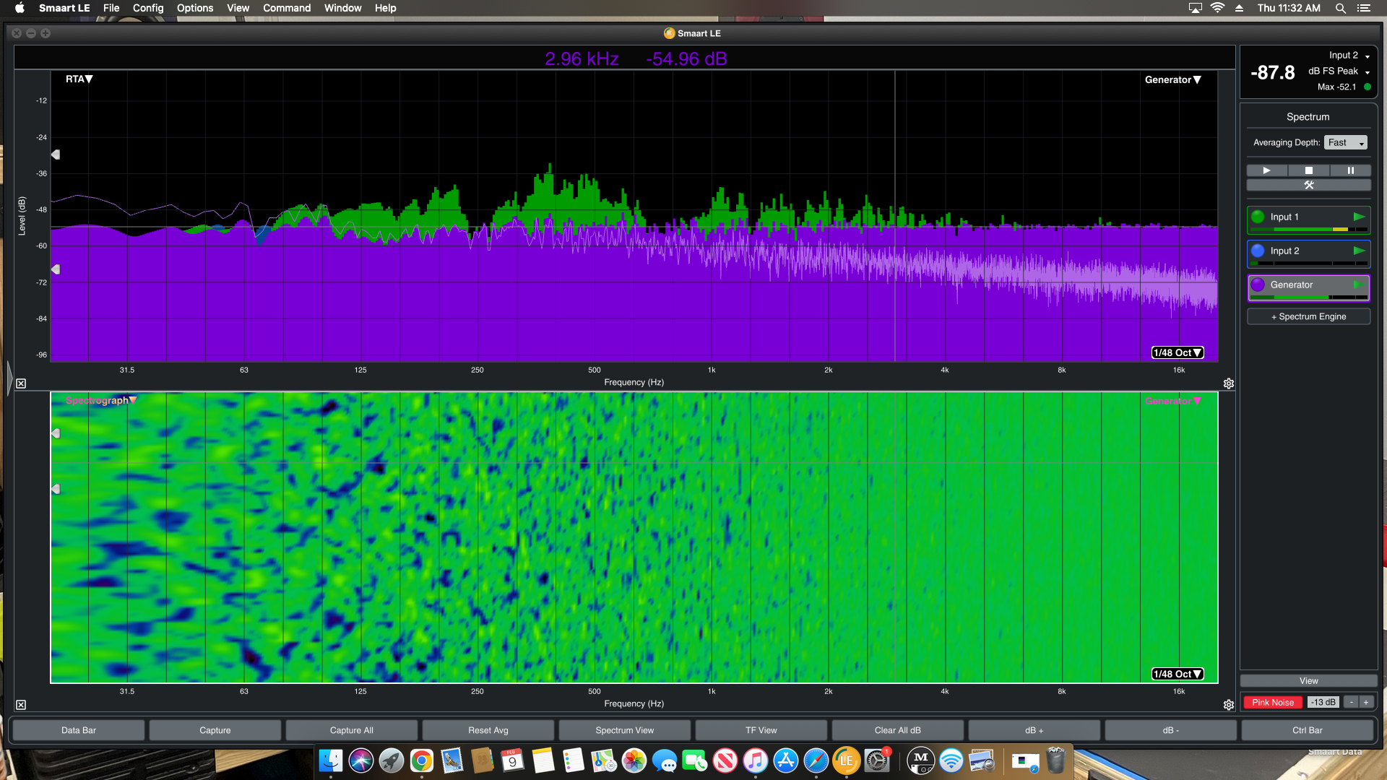Open the View menu
This screenshot has height=780, width=1387.
[238, 8]
